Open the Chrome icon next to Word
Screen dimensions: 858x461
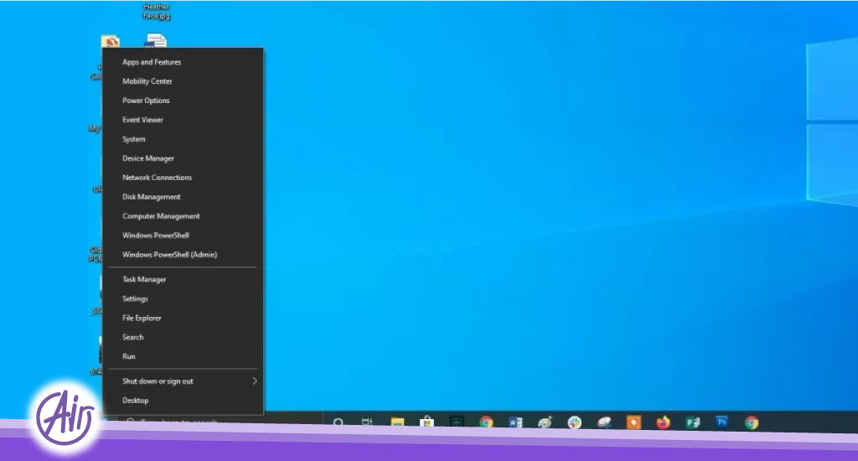(486, 422)
